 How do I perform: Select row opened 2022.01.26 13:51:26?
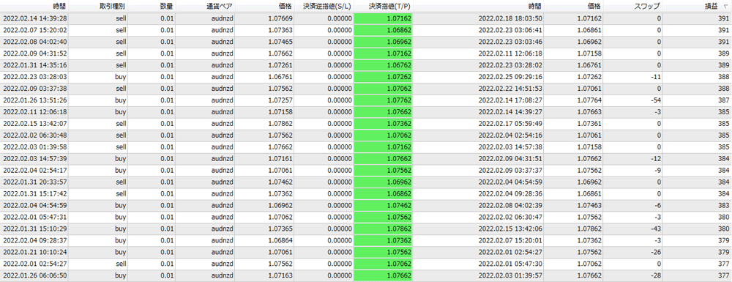tap(366, 100)
